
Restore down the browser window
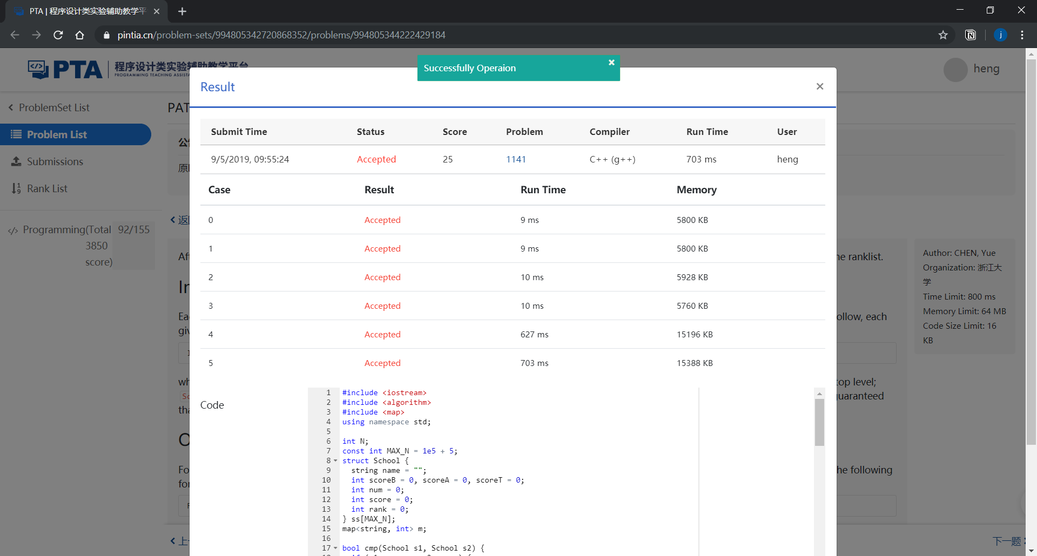click(990, 10)
